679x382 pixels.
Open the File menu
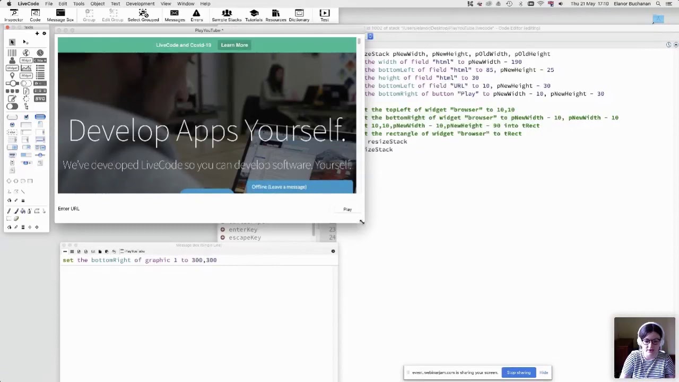click(x=49, y=4)
